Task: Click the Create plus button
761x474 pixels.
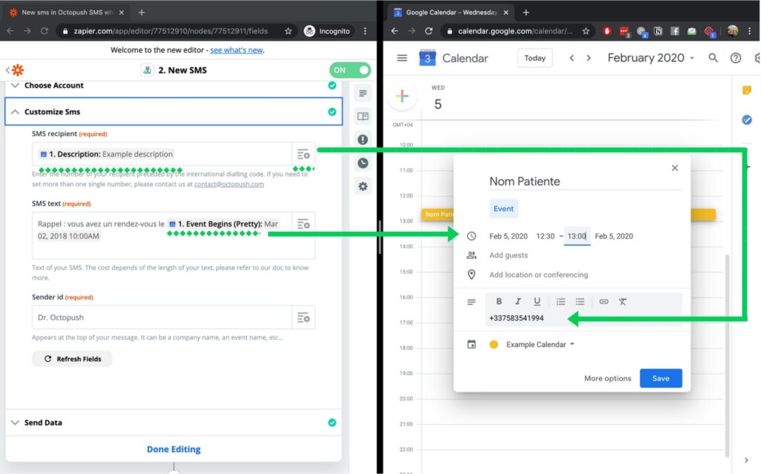Action: point(402,96)
